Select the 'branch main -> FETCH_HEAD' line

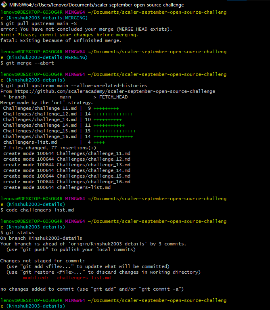pyautogui.click(x=65, y=97)
